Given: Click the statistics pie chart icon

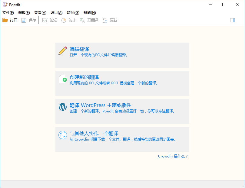Looking at the screenshot, I should point(64,20).
